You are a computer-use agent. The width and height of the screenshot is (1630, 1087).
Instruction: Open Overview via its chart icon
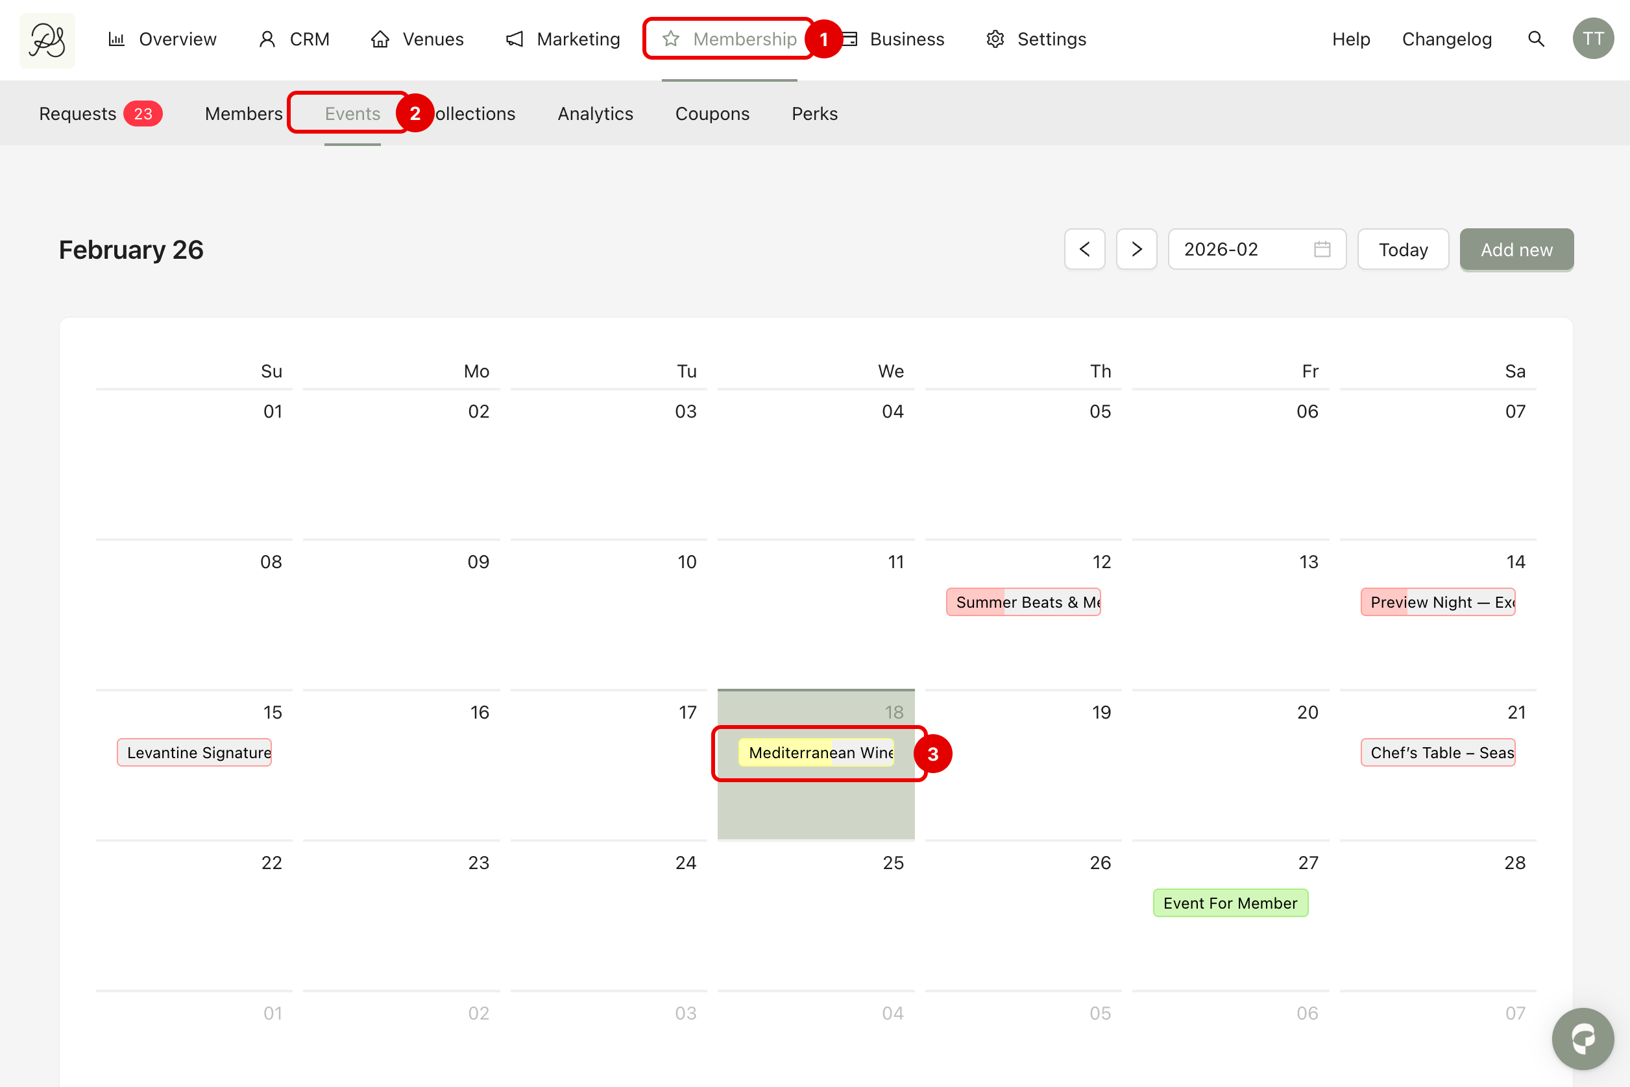pyautogui.click(x=117, y=40)
